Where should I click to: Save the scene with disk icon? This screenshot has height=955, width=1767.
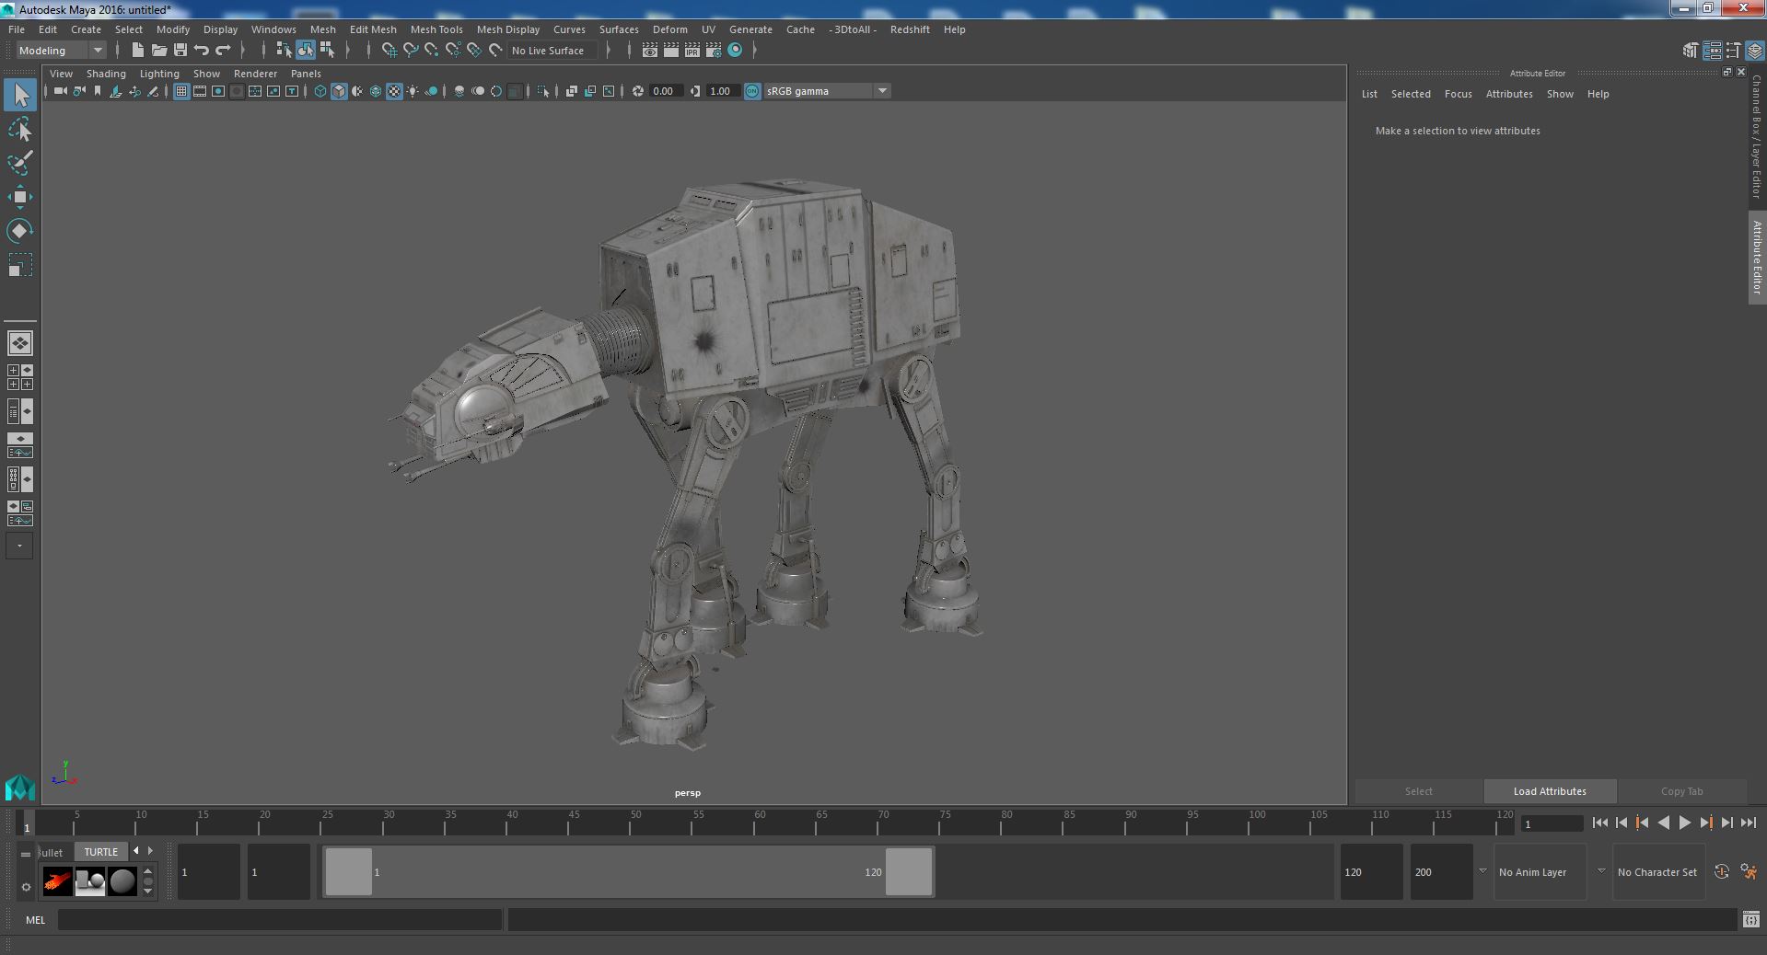click(x=180, y=51)
